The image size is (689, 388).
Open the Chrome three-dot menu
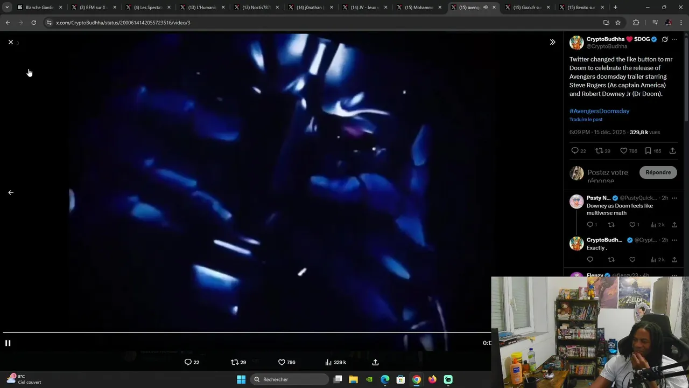pyautogui.click(x=681, y=23)
